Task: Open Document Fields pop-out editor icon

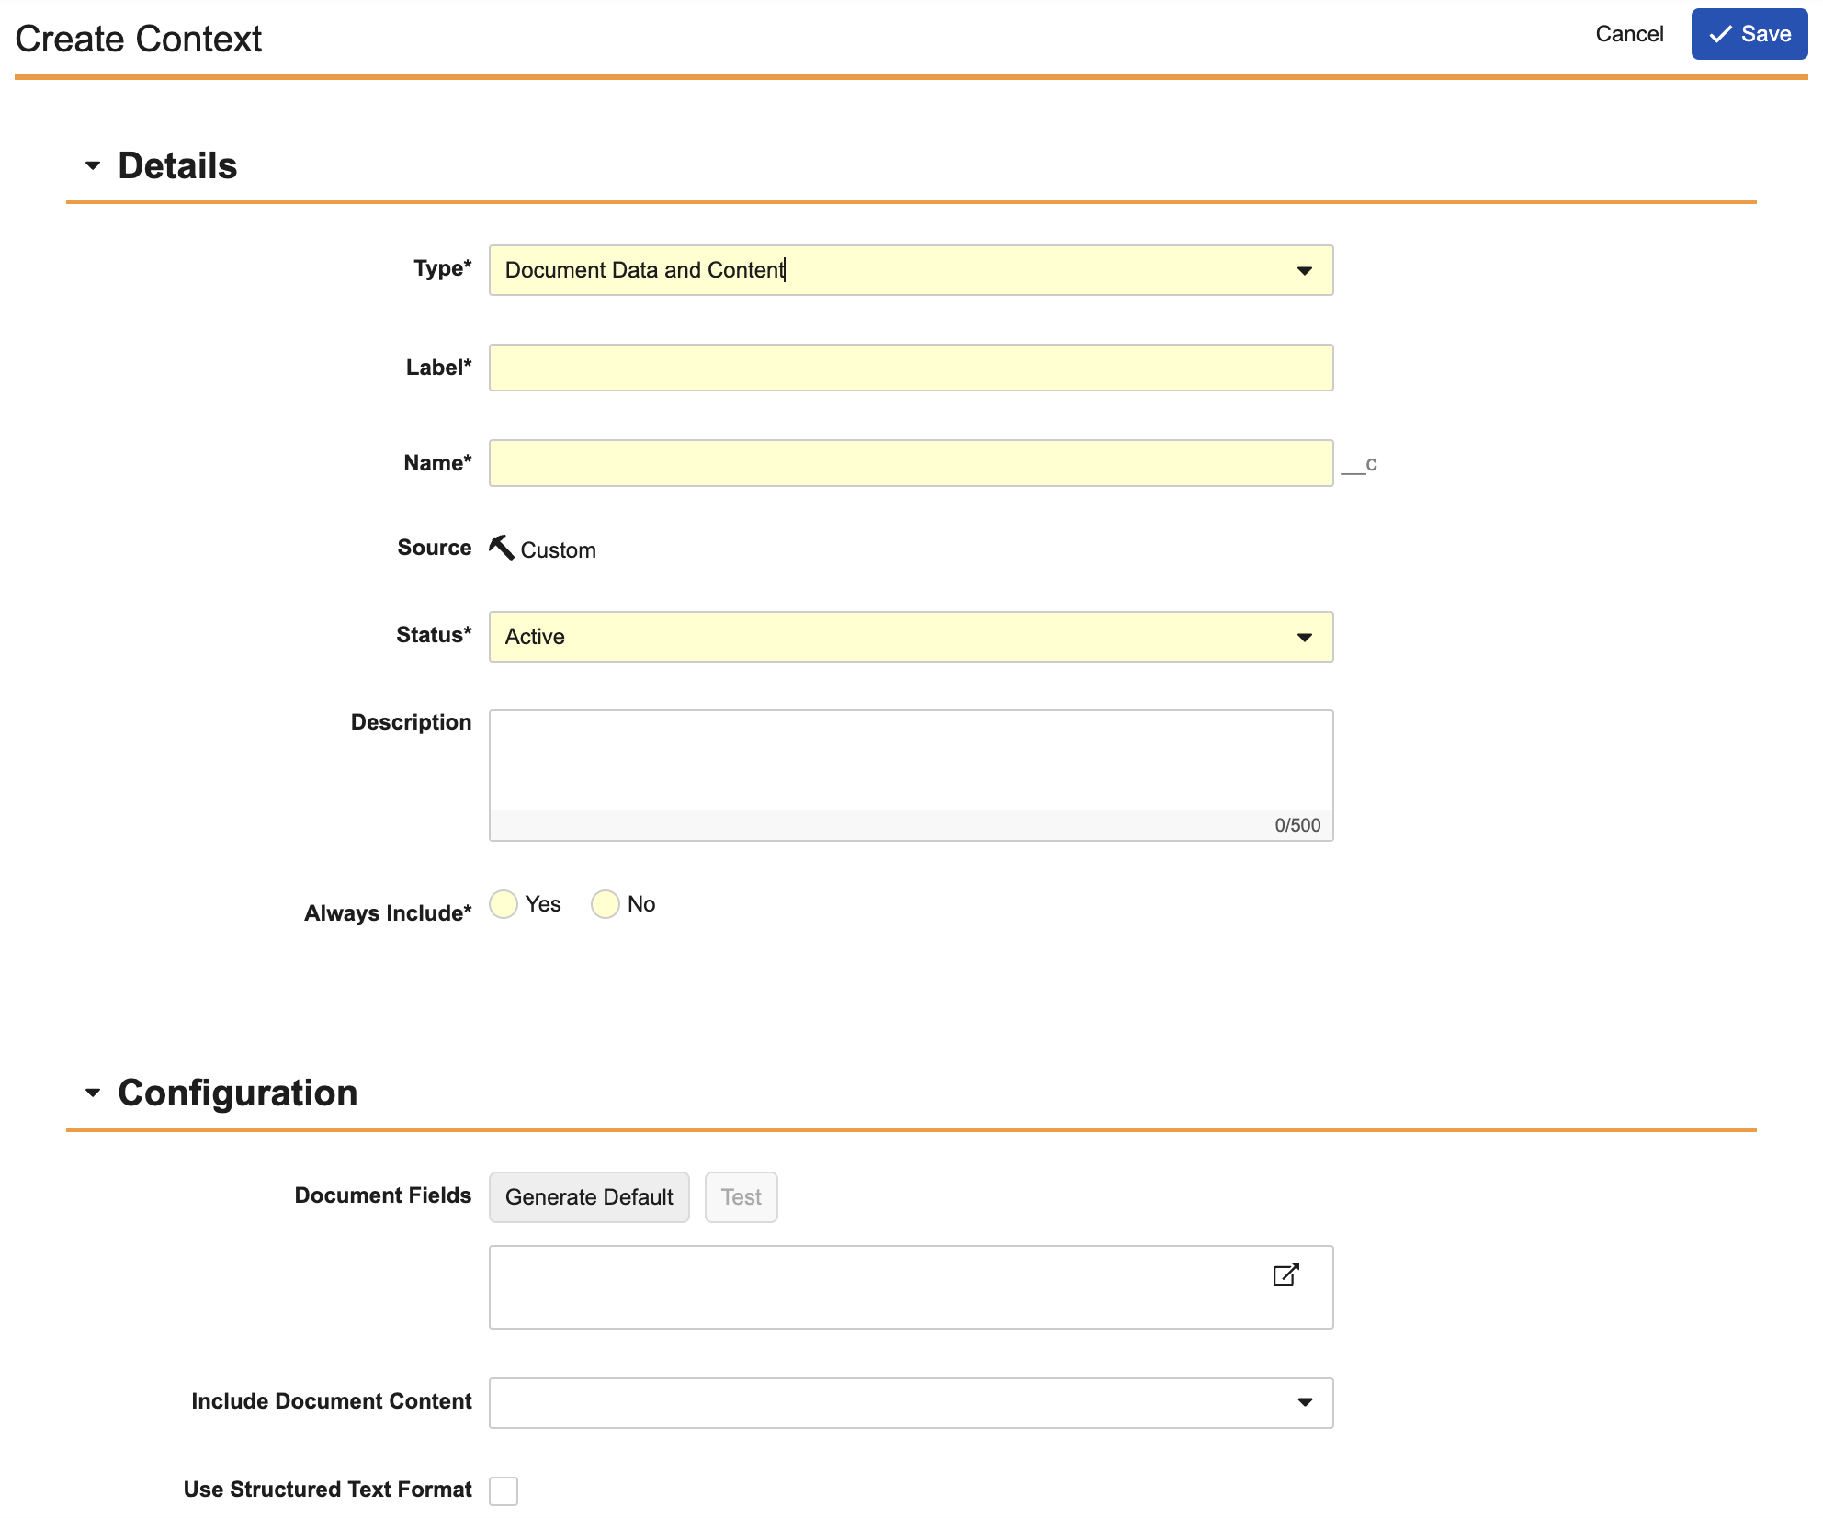Action: pos(1285,1274)
